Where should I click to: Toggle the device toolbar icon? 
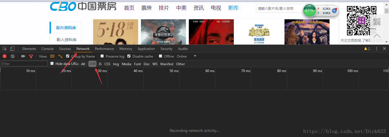(12, 49)
